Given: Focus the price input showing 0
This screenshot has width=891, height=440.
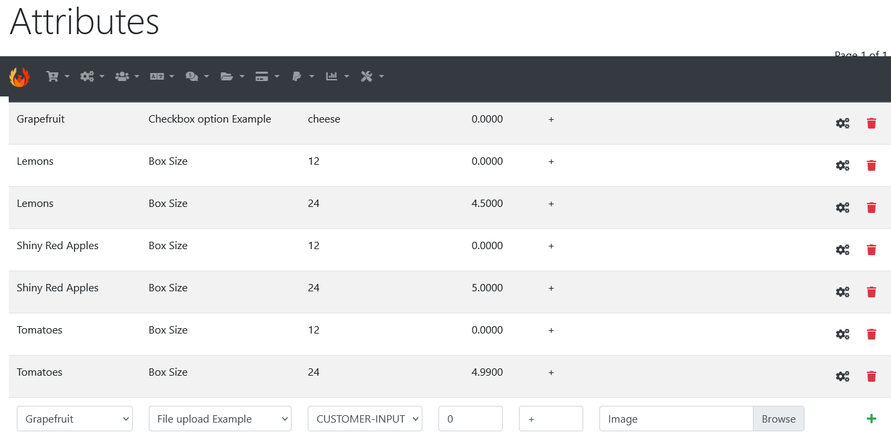Looking at the screenshot, I should click(471, 419).
